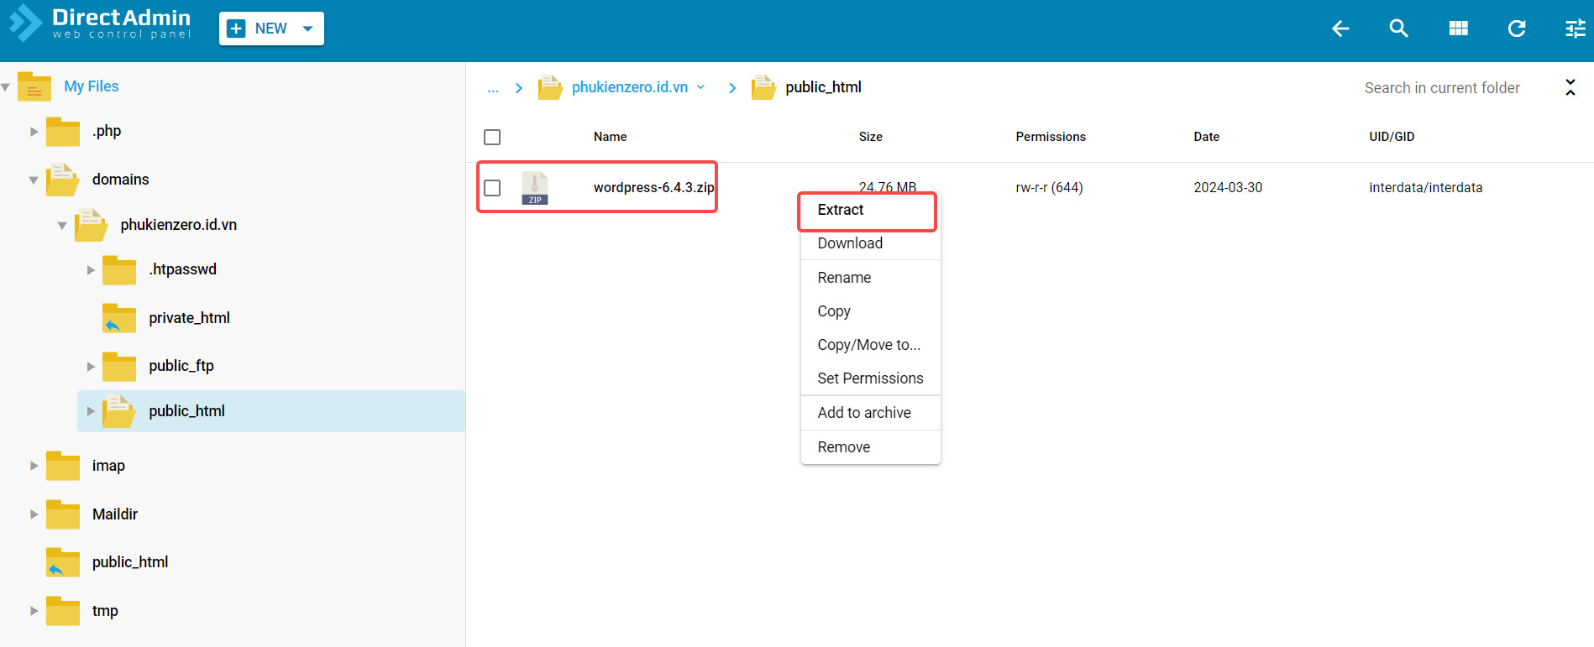Collapse the domains folder arrow
The width and height of the screenshot is (1594, 647).
[34, 180]
